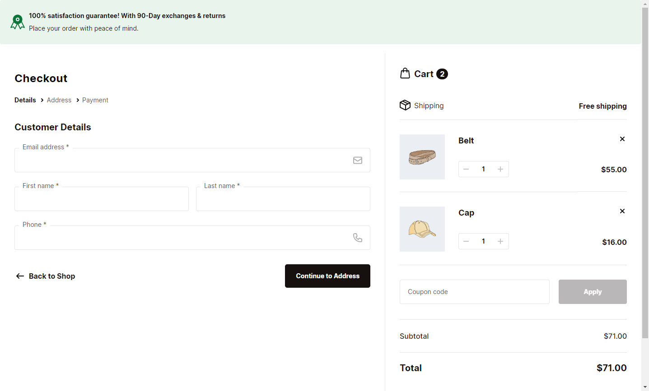The width and height of the screenshot is (649, 391).
Task: Remove the Belt item with the X
Action: (622, 139)
